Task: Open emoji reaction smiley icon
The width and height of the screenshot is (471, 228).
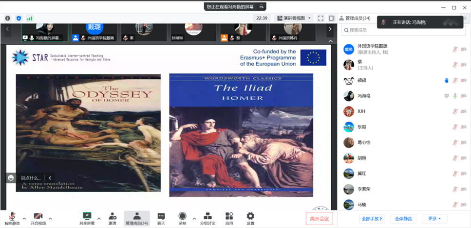Action: click(x=11, y=177)
